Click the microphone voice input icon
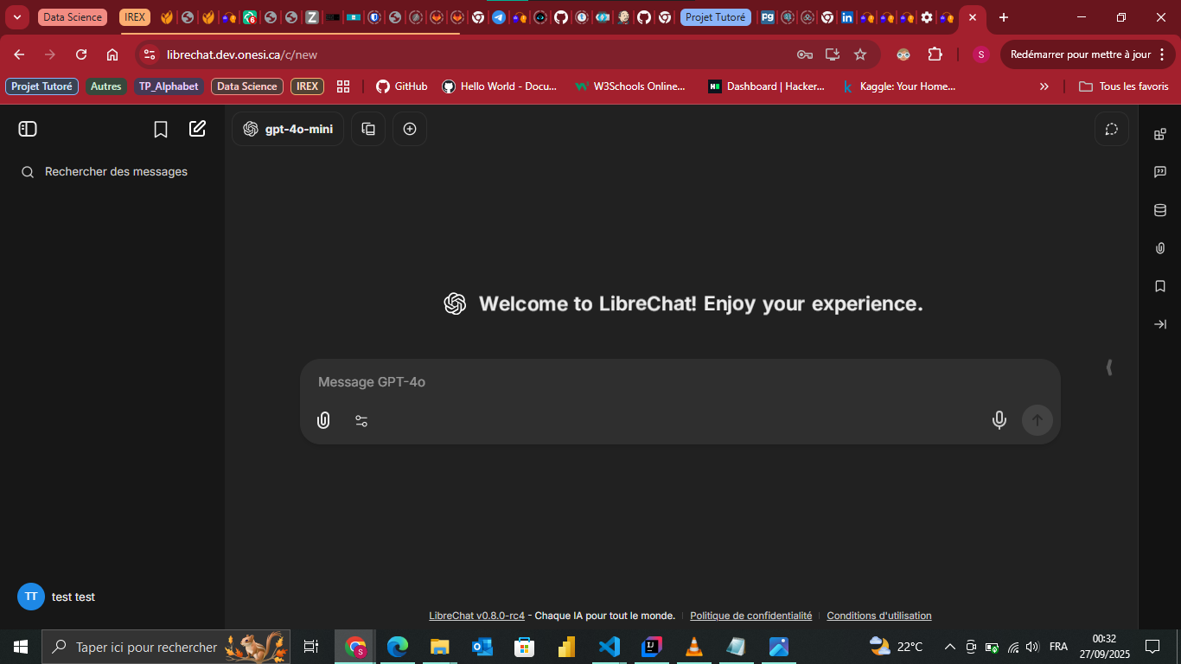The height and width of the screenshot is (664, 1181). tap(999, 420)
